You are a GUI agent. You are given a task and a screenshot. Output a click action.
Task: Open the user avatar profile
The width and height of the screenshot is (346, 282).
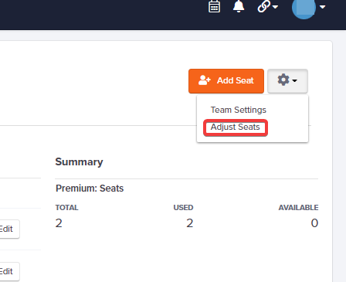coord(304,7)
